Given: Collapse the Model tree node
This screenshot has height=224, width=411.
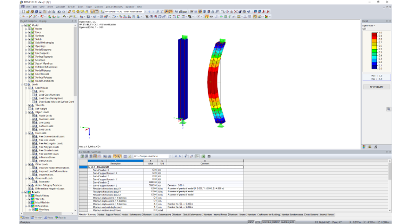Looking at the screenshot, I should coord(23,25).
